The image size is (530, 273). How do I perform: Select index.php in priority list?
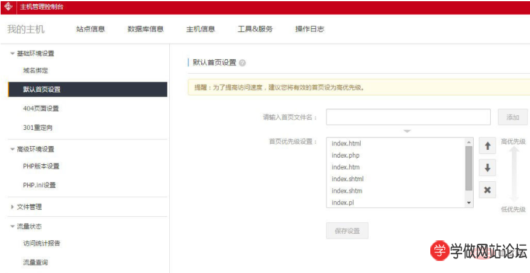tap(346, 155)
